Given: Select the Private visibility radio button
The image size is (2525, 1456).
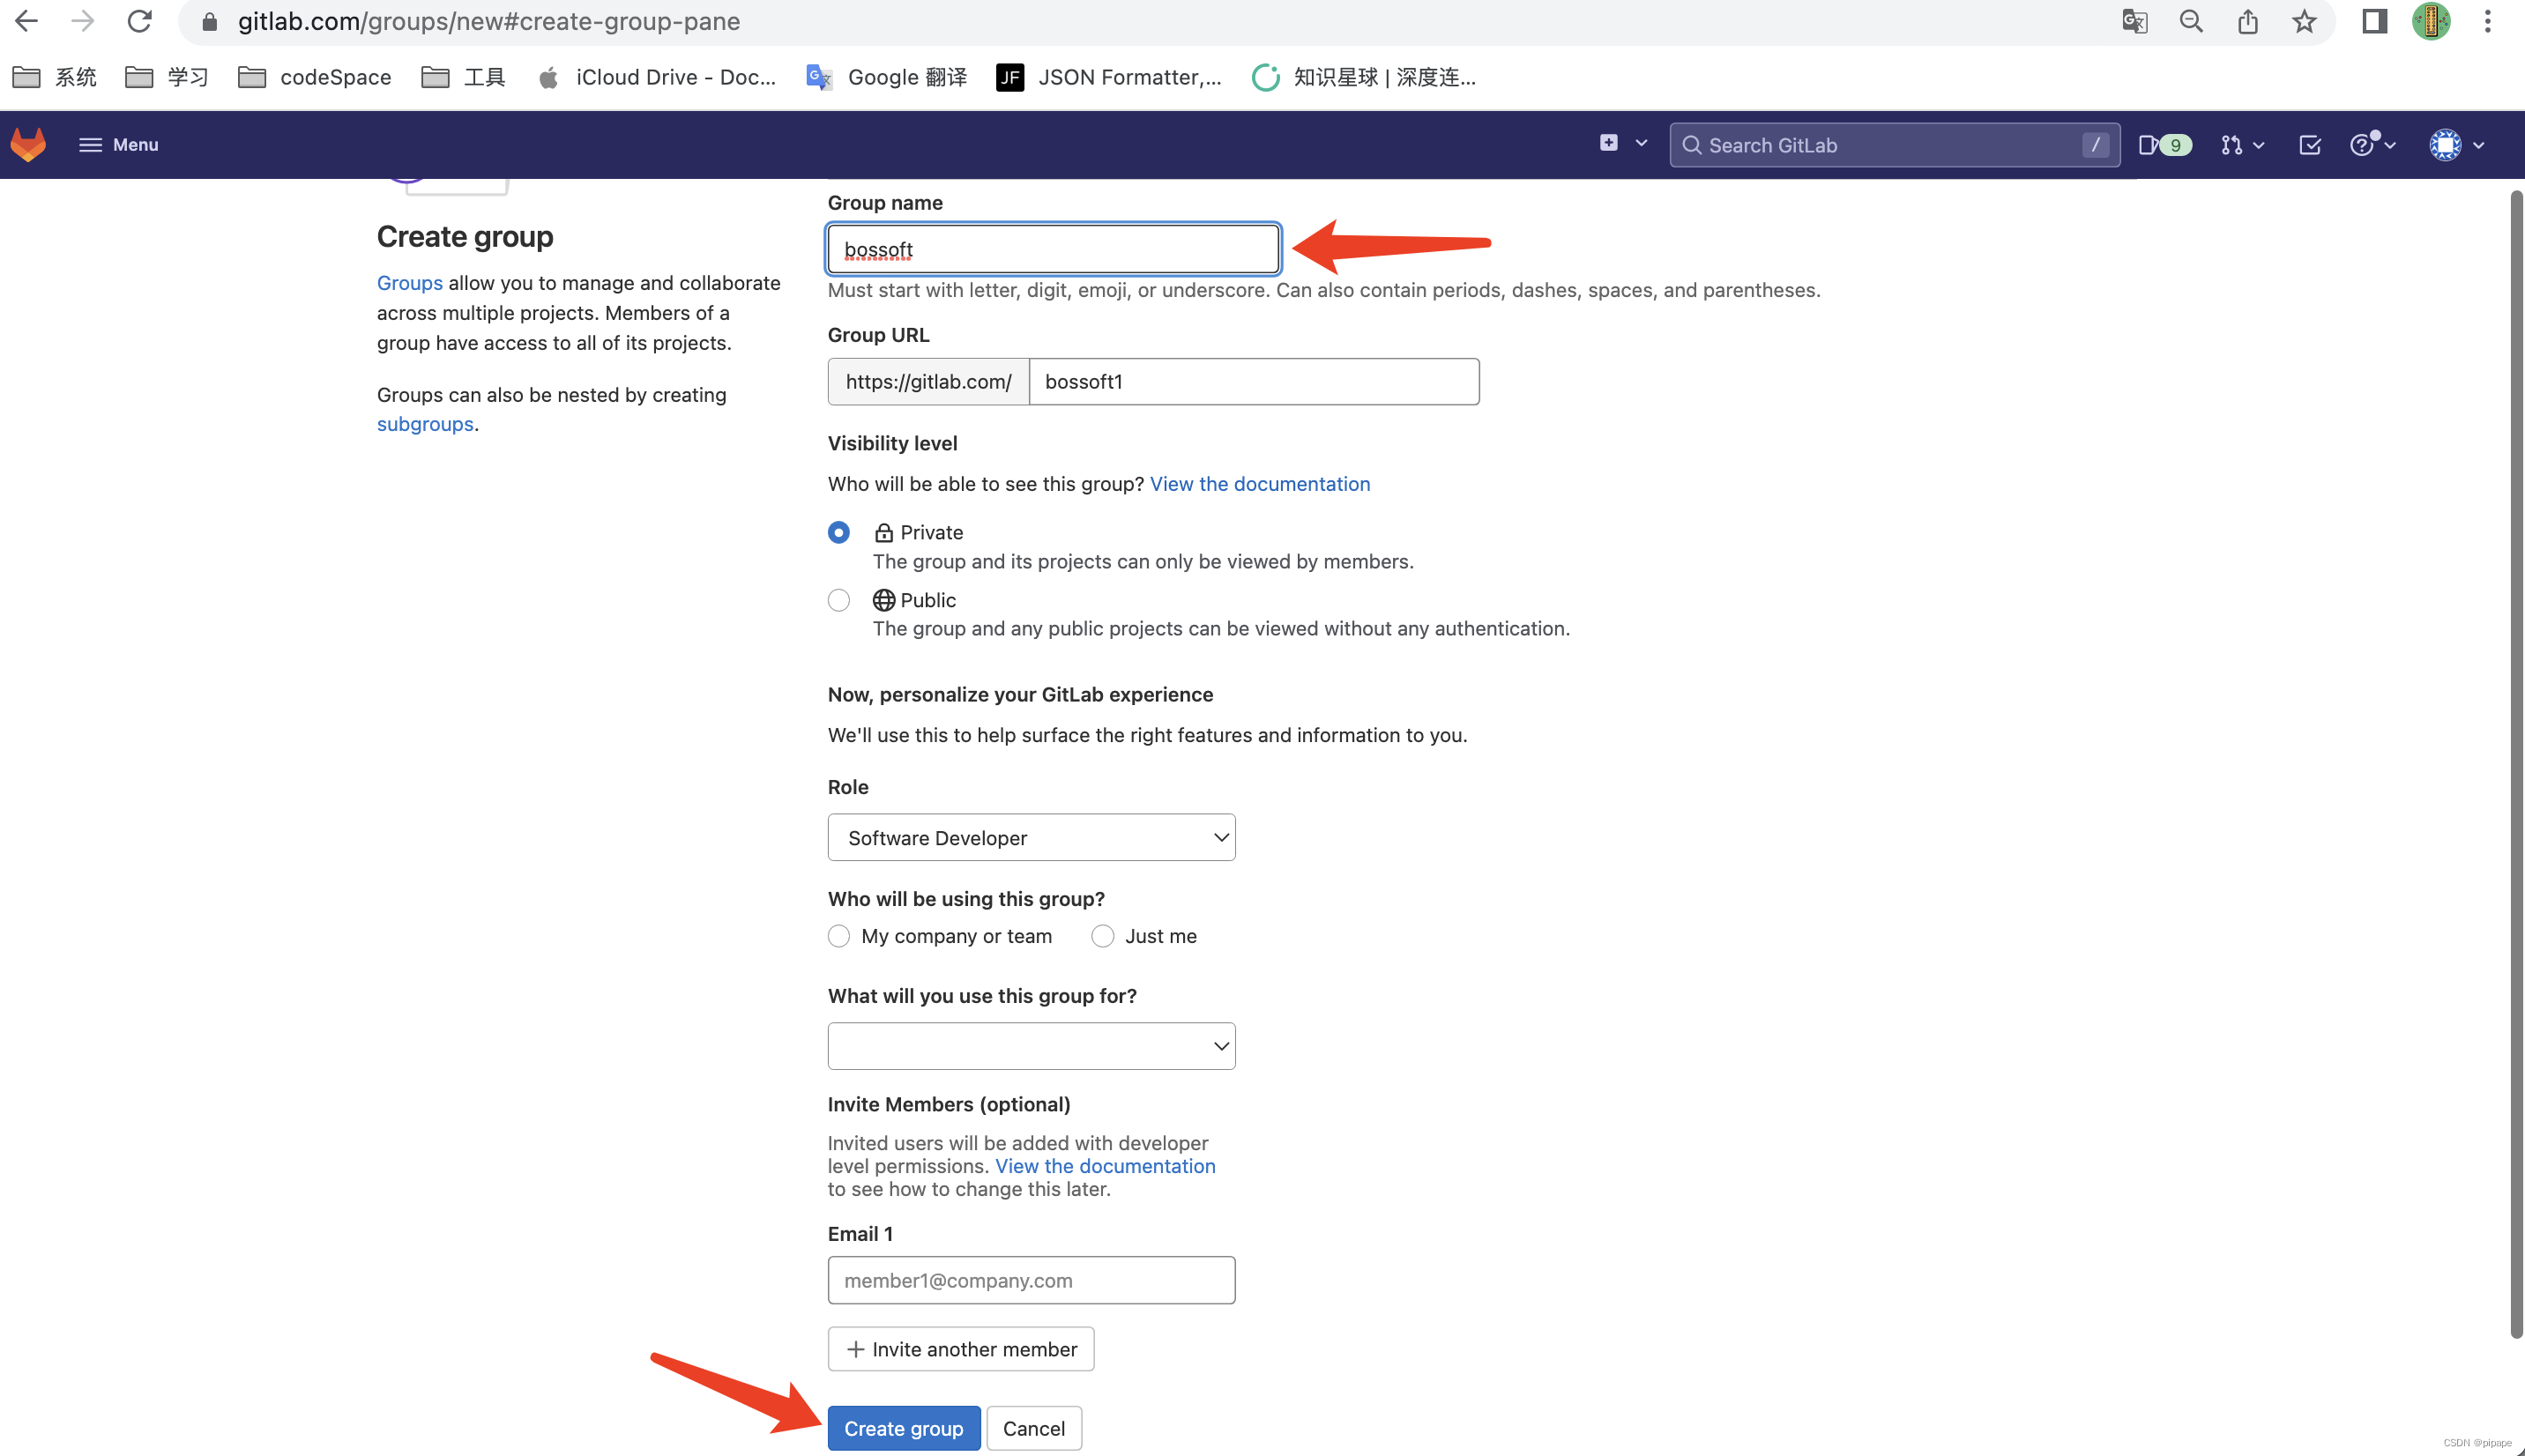Looking at the screenshot, I should [x=839, y=532].
